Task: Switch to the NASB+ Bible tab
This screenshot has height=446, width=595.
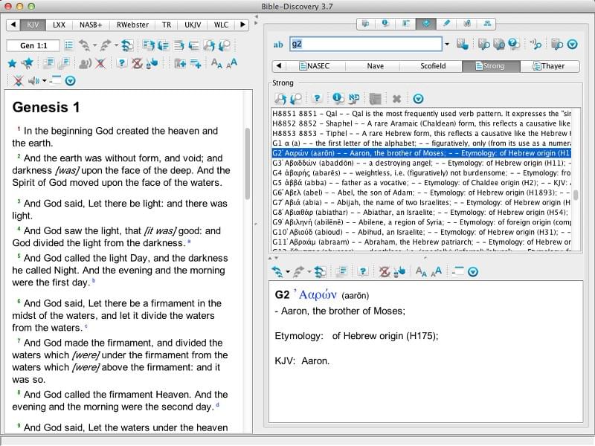Action: point(91,25)
